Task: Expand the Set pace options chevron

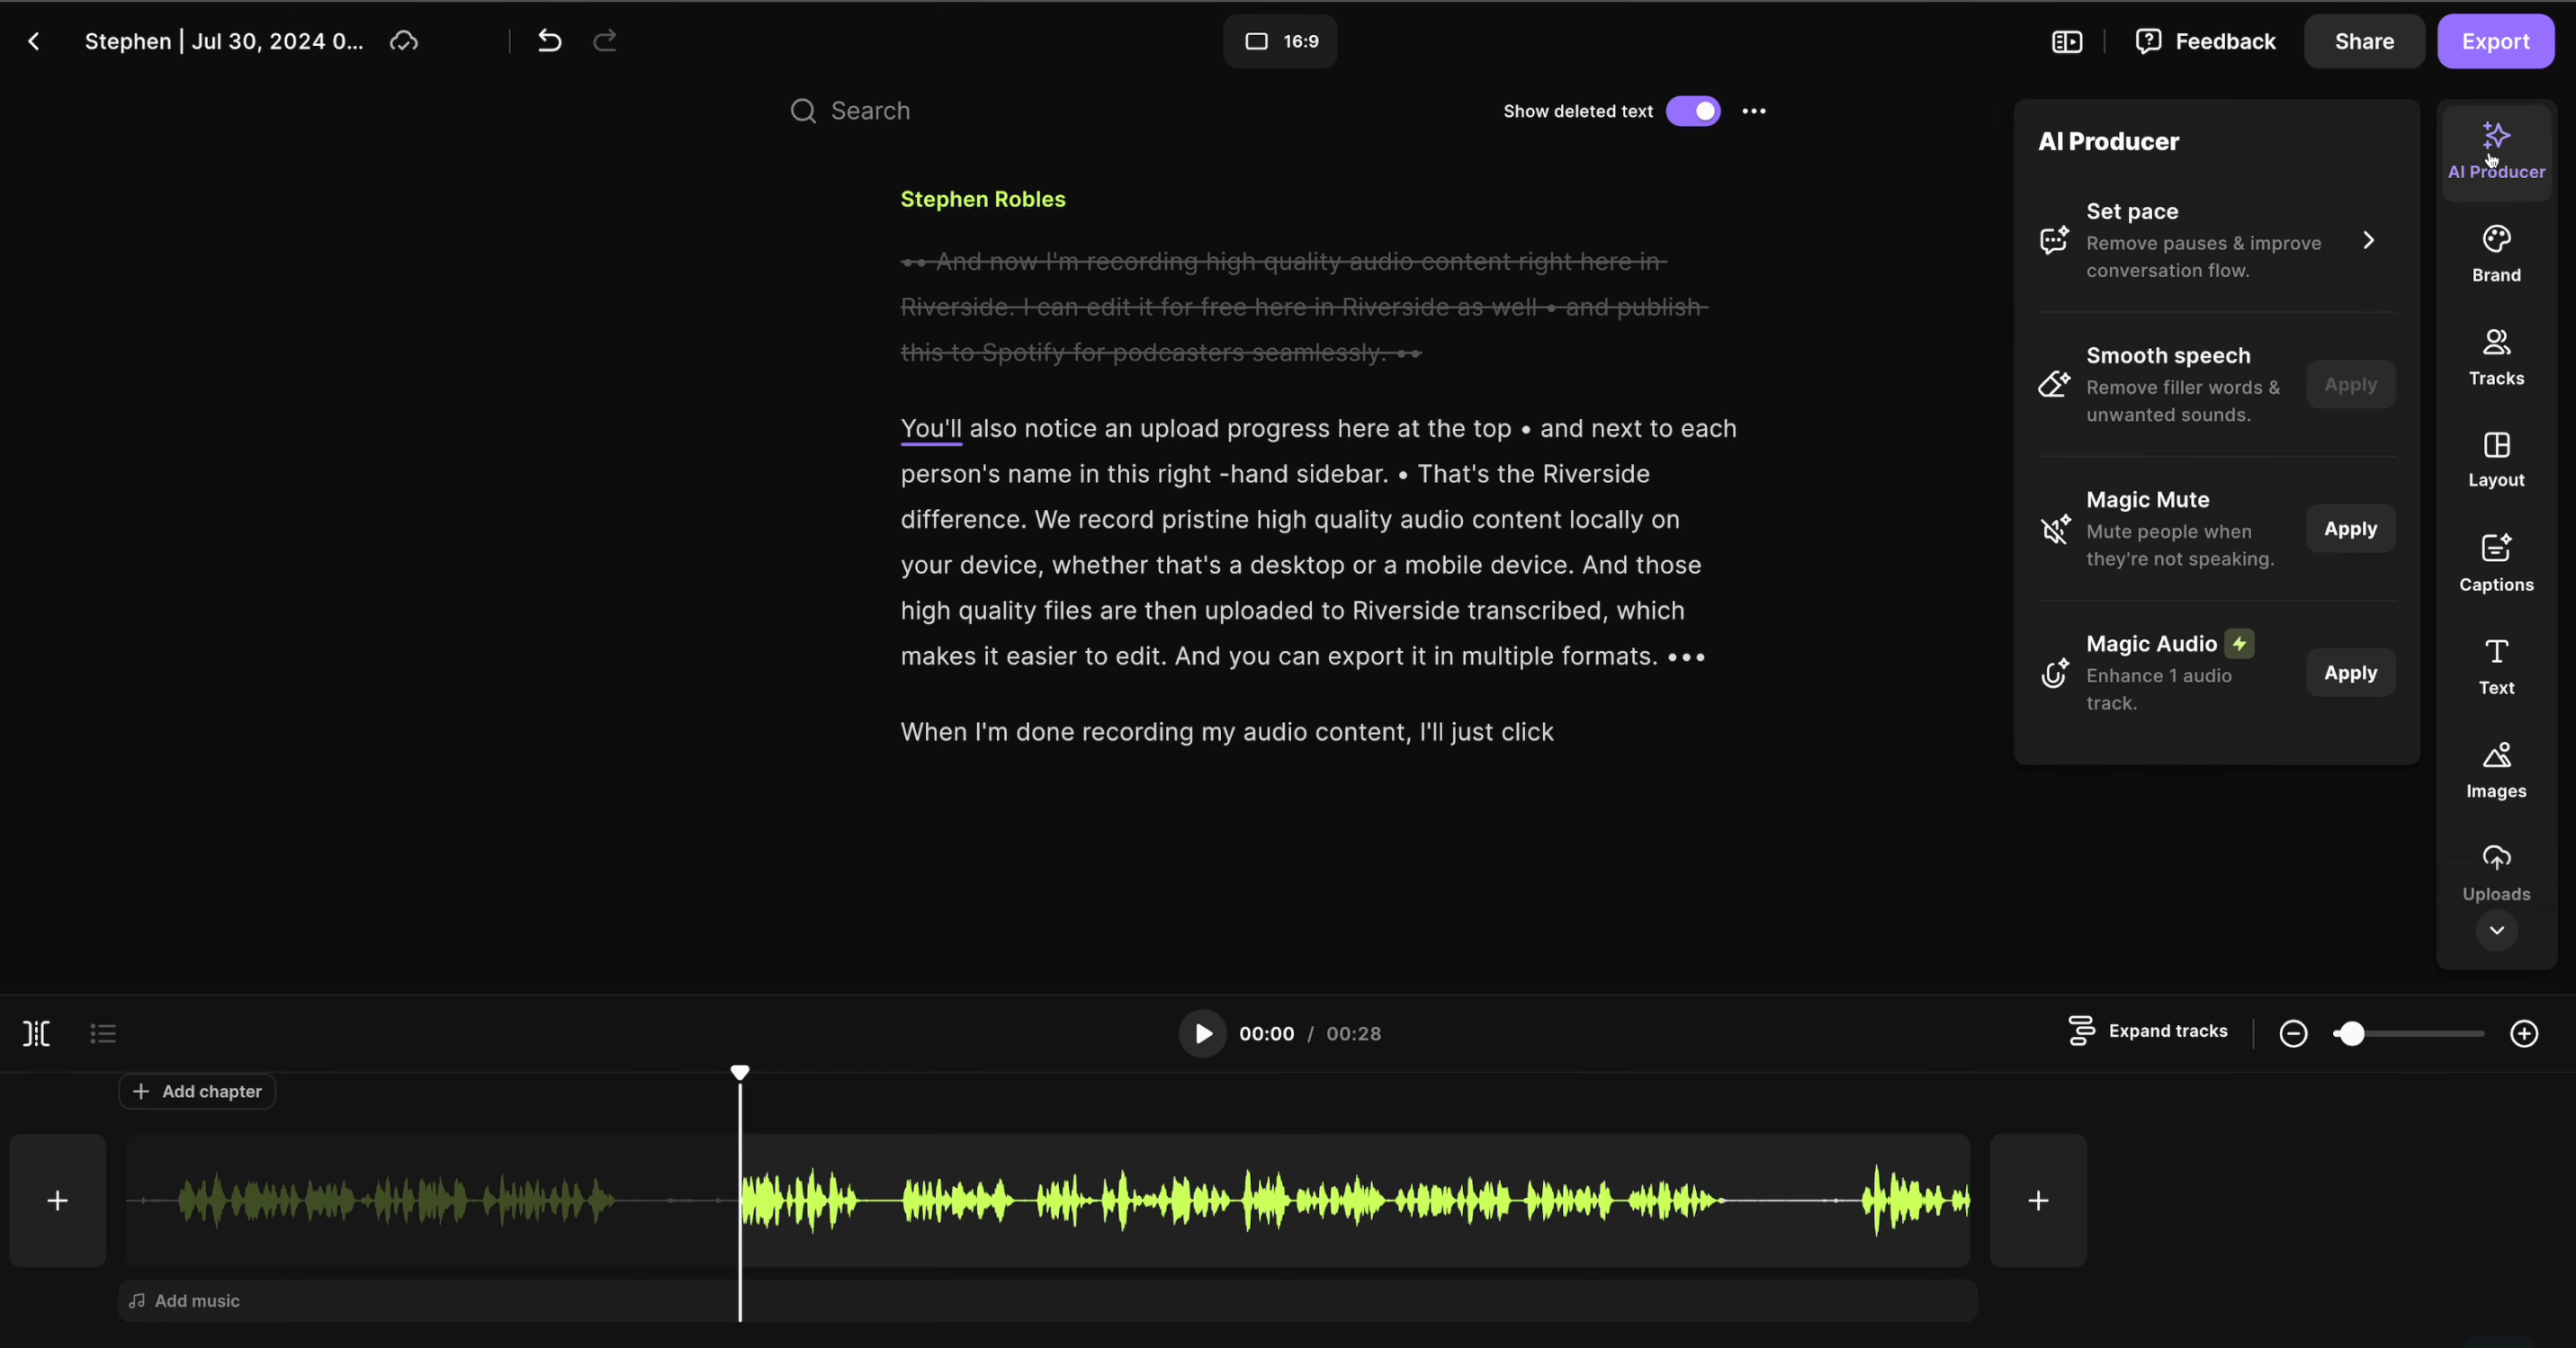Action: (2368, 240)
